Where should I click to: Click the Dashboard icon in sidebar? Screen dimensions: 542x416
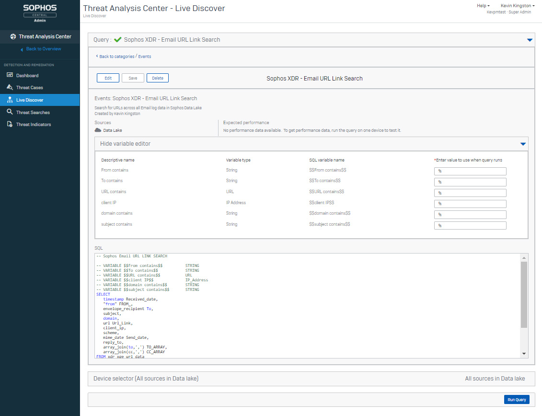(10, 75)
